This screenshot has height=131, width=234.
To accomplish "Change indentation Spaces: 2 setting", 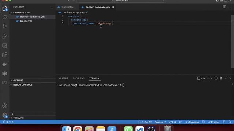I will point(160,122).
